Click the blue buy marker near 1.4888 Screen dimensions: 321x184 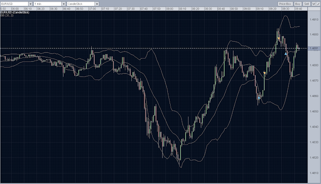pyautogui.click(x=286, y=53)
